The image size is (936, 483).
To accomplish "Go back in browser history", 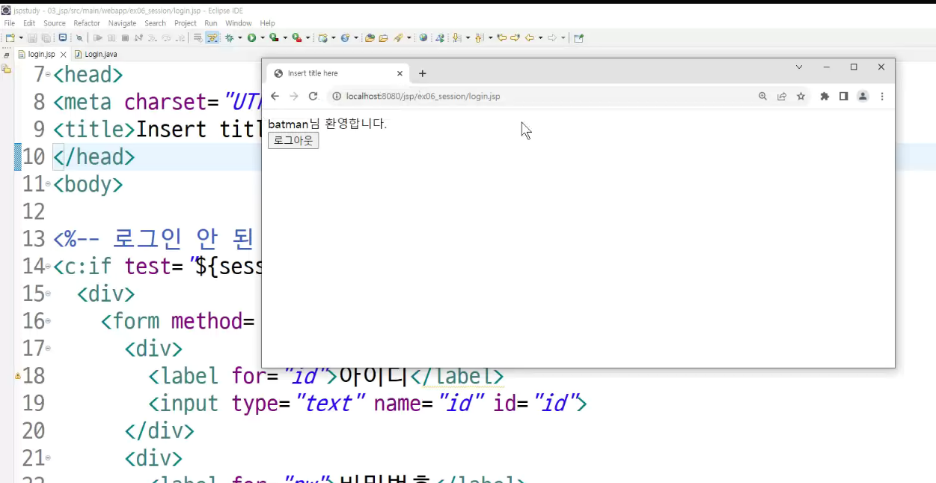I will (275, 96).
